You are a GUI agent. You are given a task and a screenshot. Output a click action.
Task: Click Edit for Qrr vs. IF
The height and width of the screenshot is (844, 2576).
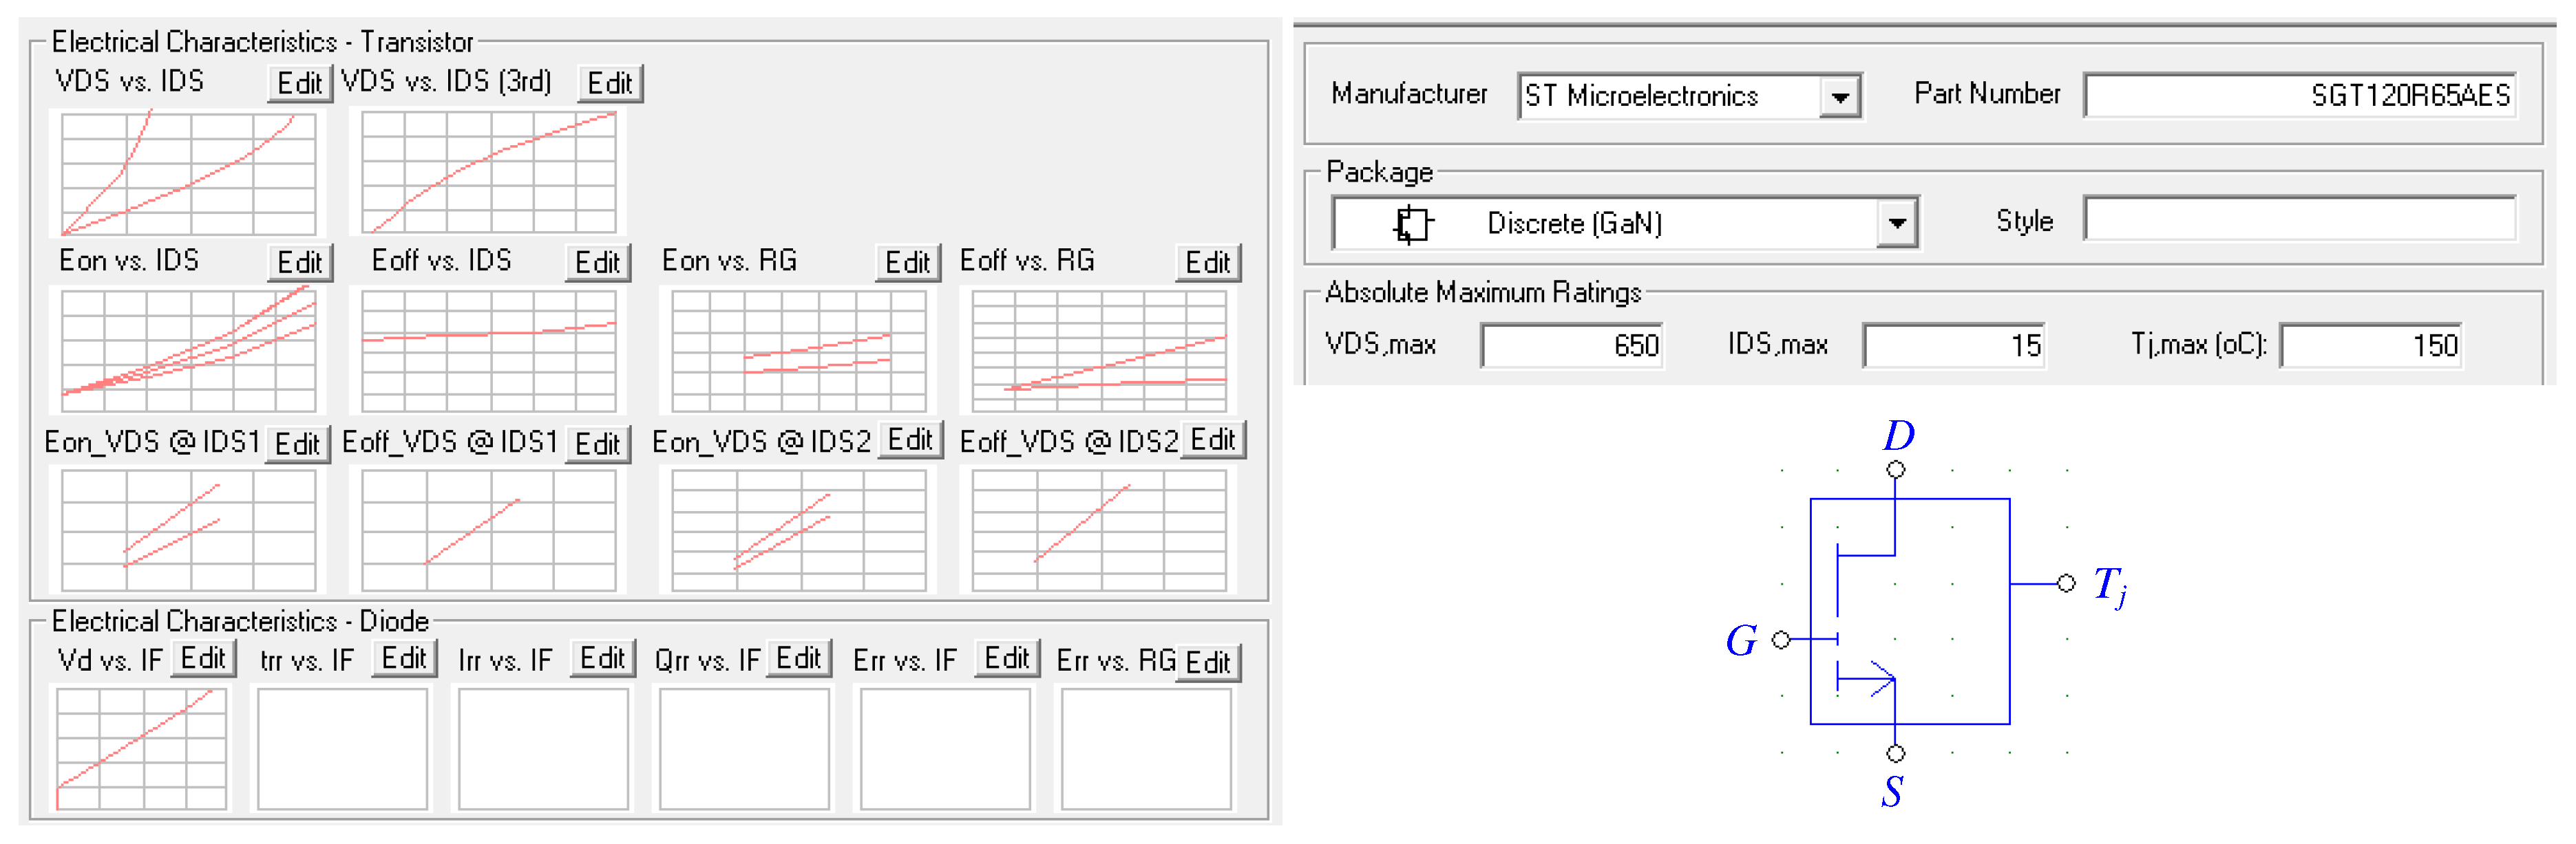(798, 658)
